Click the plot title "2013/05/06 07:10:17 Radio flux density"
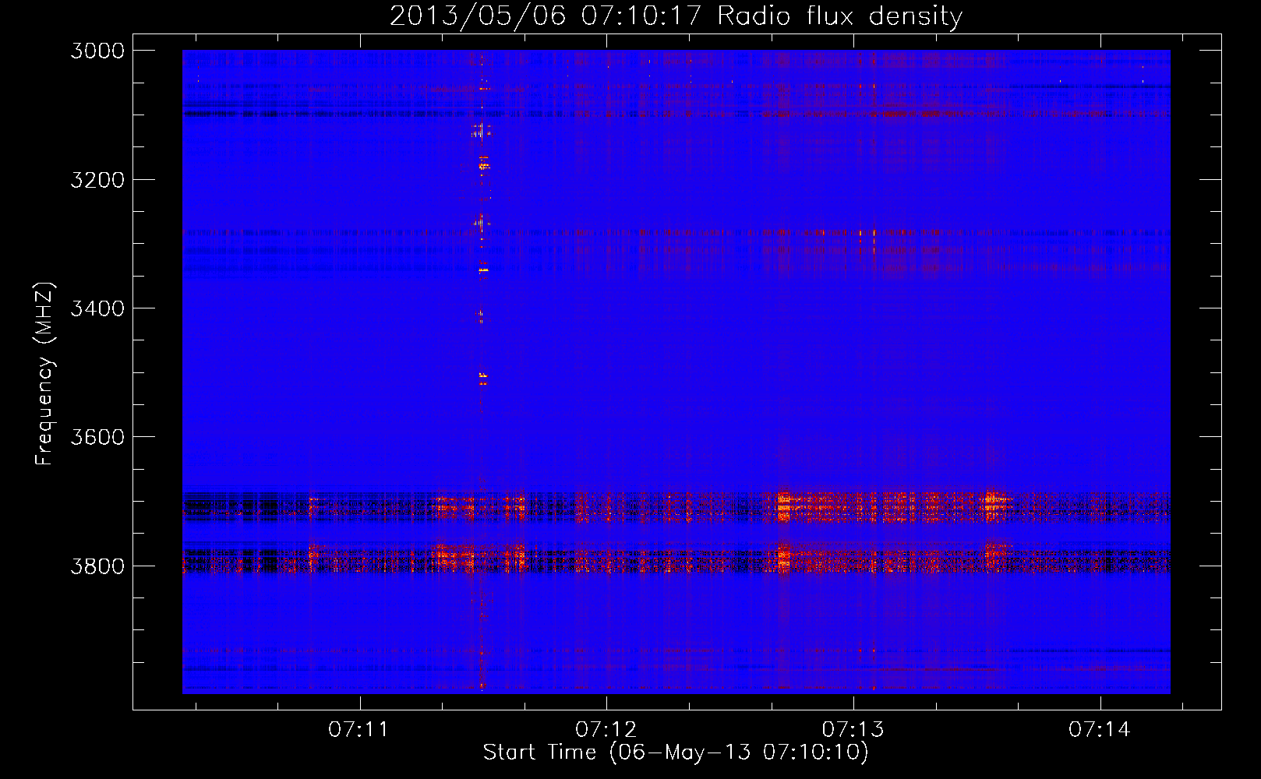The image size is (1261, 779). pos(676,16)
